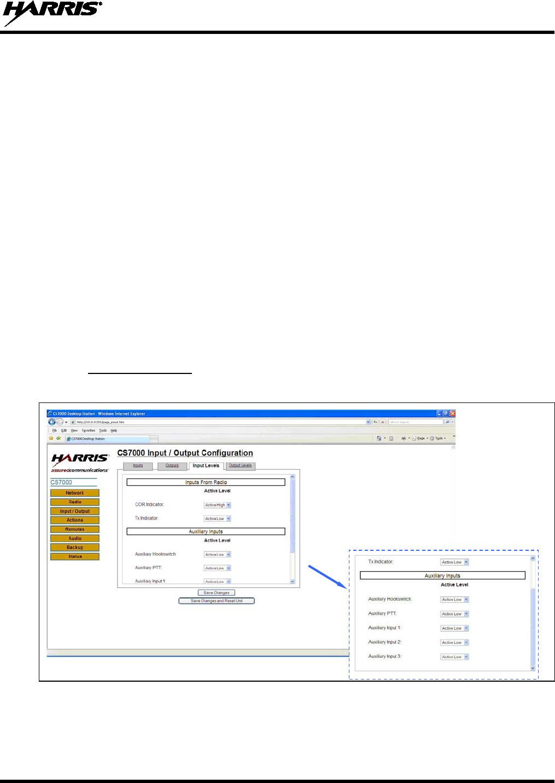Click the empty new-tab button
555x783 pixels.
pos(154,439)
